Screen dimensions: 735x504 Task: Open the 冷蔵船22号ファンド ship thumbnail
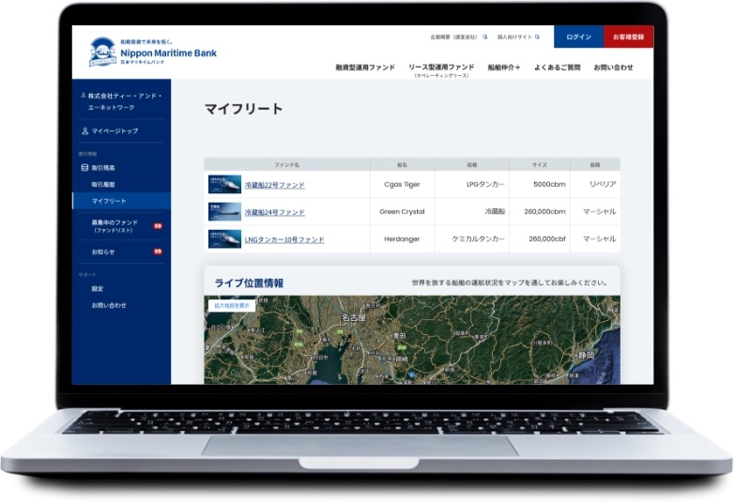click(x=224, y=185)
